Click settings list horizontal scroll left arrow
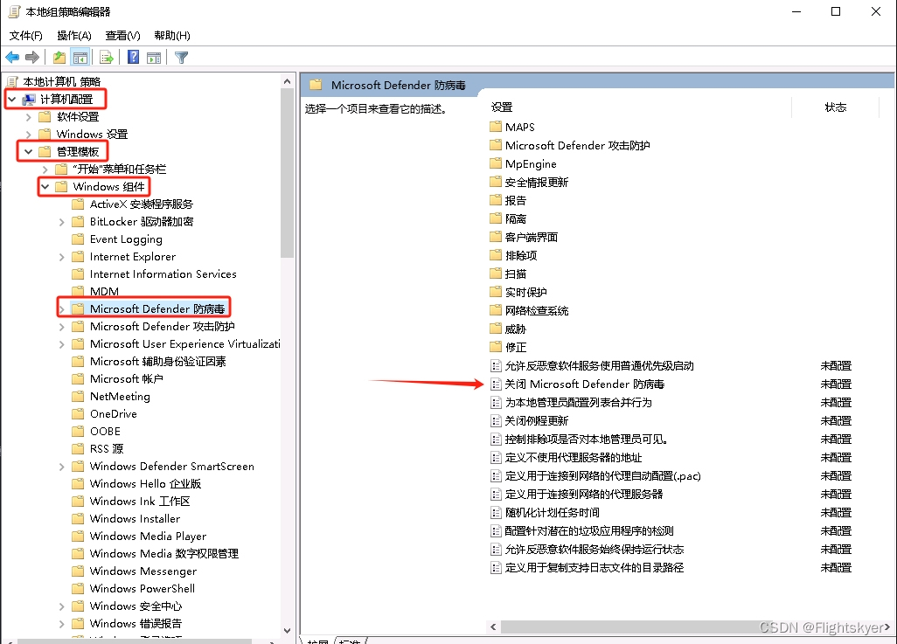The width and height of the screenshot is (897, 644). pyautogui.click(x=493, y=627)
